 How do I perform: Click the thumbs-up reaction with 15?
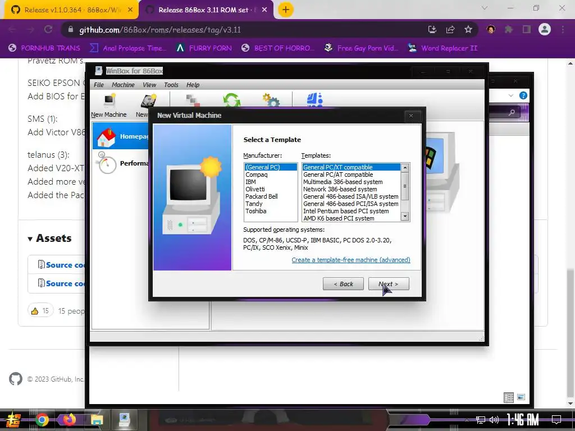[40, 311]
